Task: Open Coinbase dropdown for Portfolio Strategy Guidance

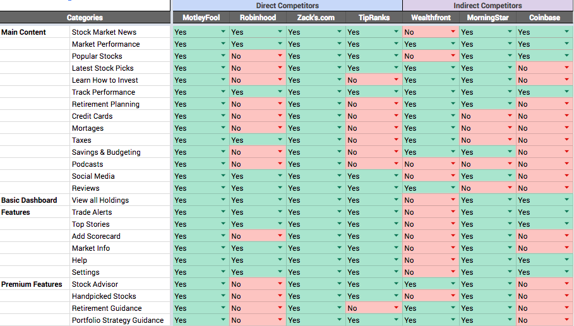Action: click(x=566, y=320)
